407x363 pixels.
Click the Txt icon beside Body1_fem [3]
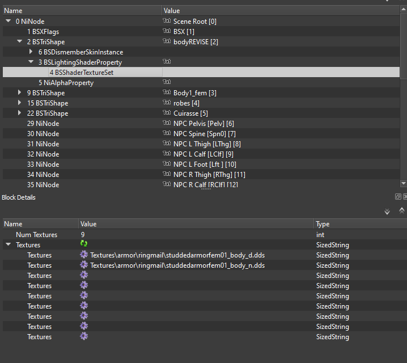pos(167,92)
